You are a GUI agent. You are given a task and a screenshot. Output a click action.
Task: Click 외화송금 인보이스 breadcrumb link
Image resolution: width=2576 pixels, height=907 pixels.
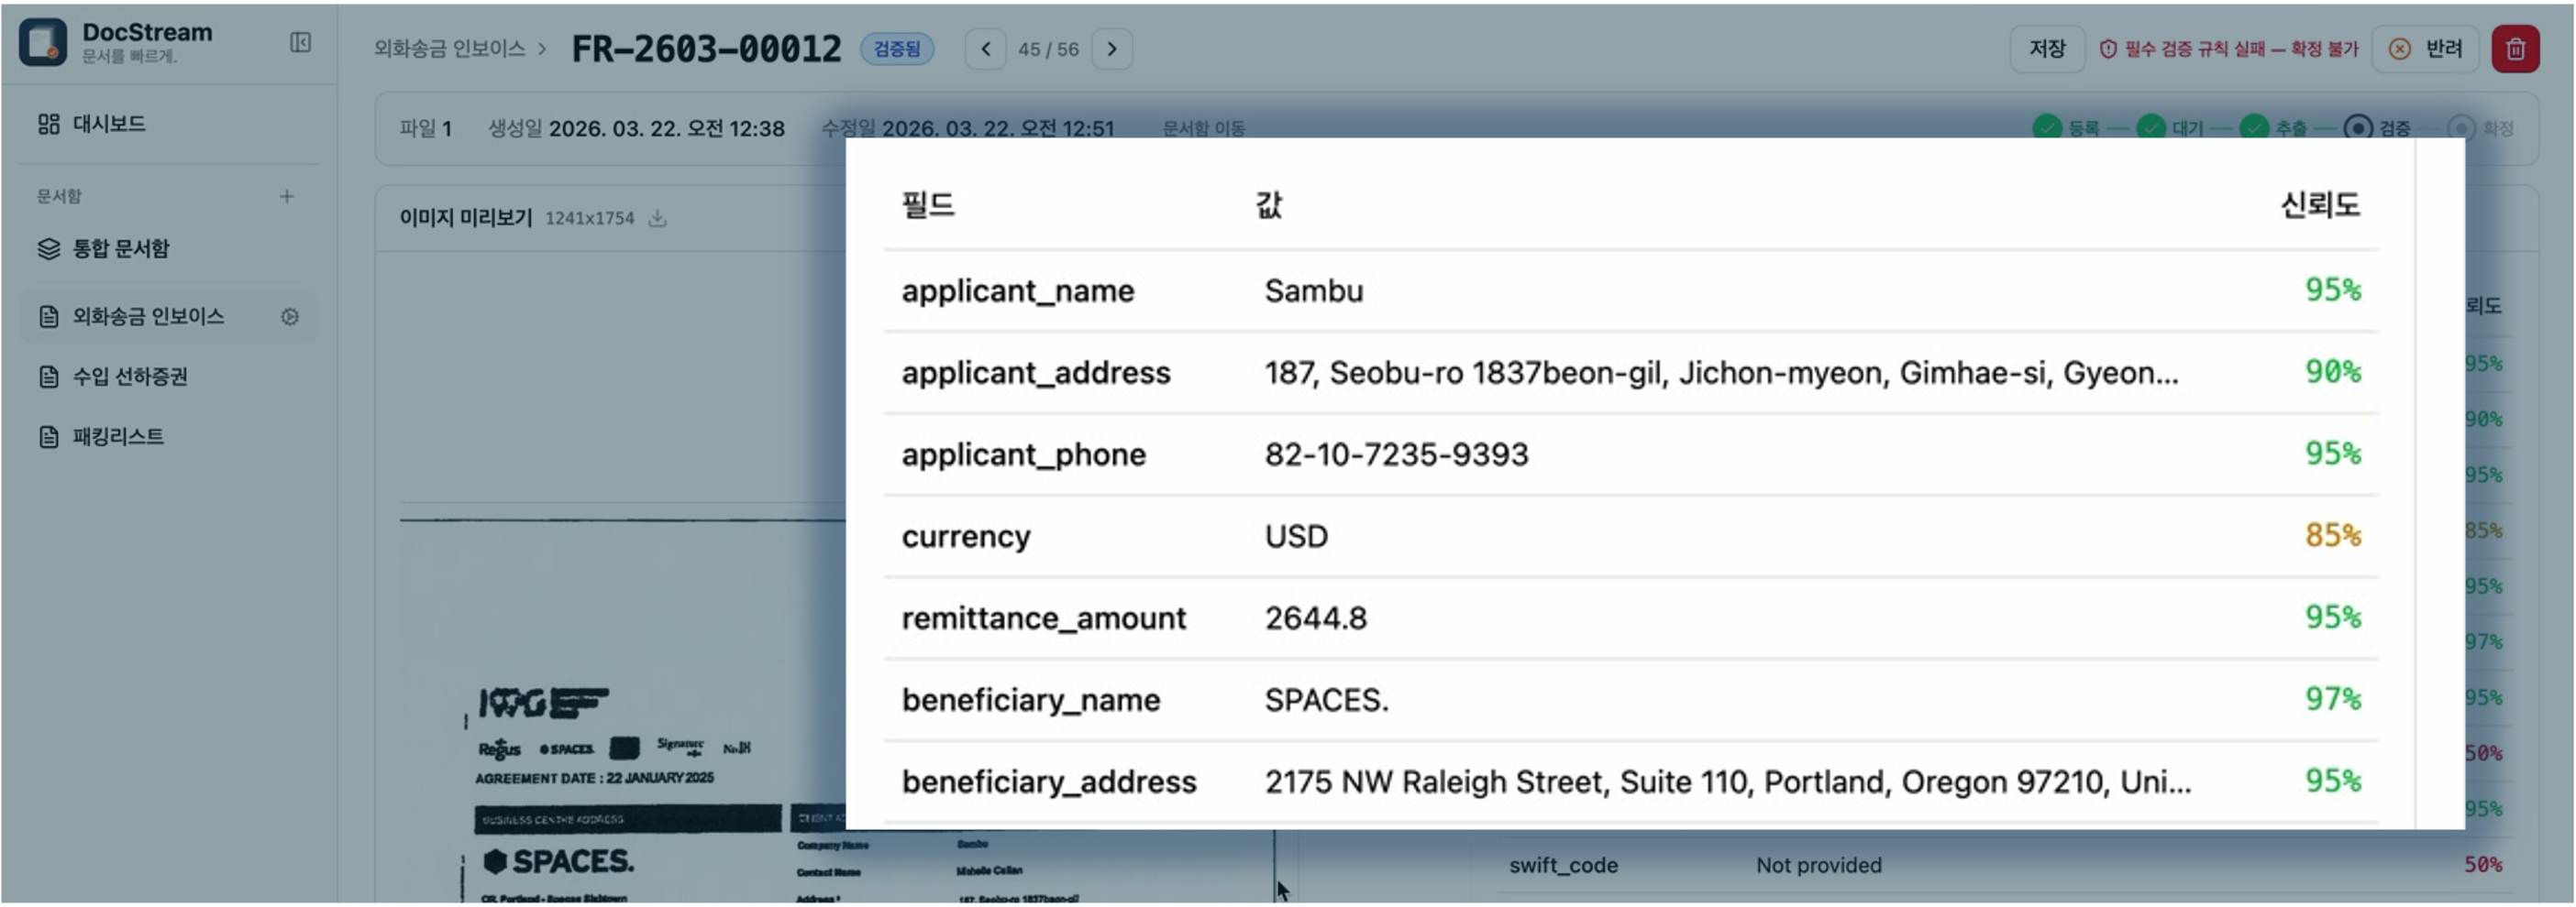(449, 49)
